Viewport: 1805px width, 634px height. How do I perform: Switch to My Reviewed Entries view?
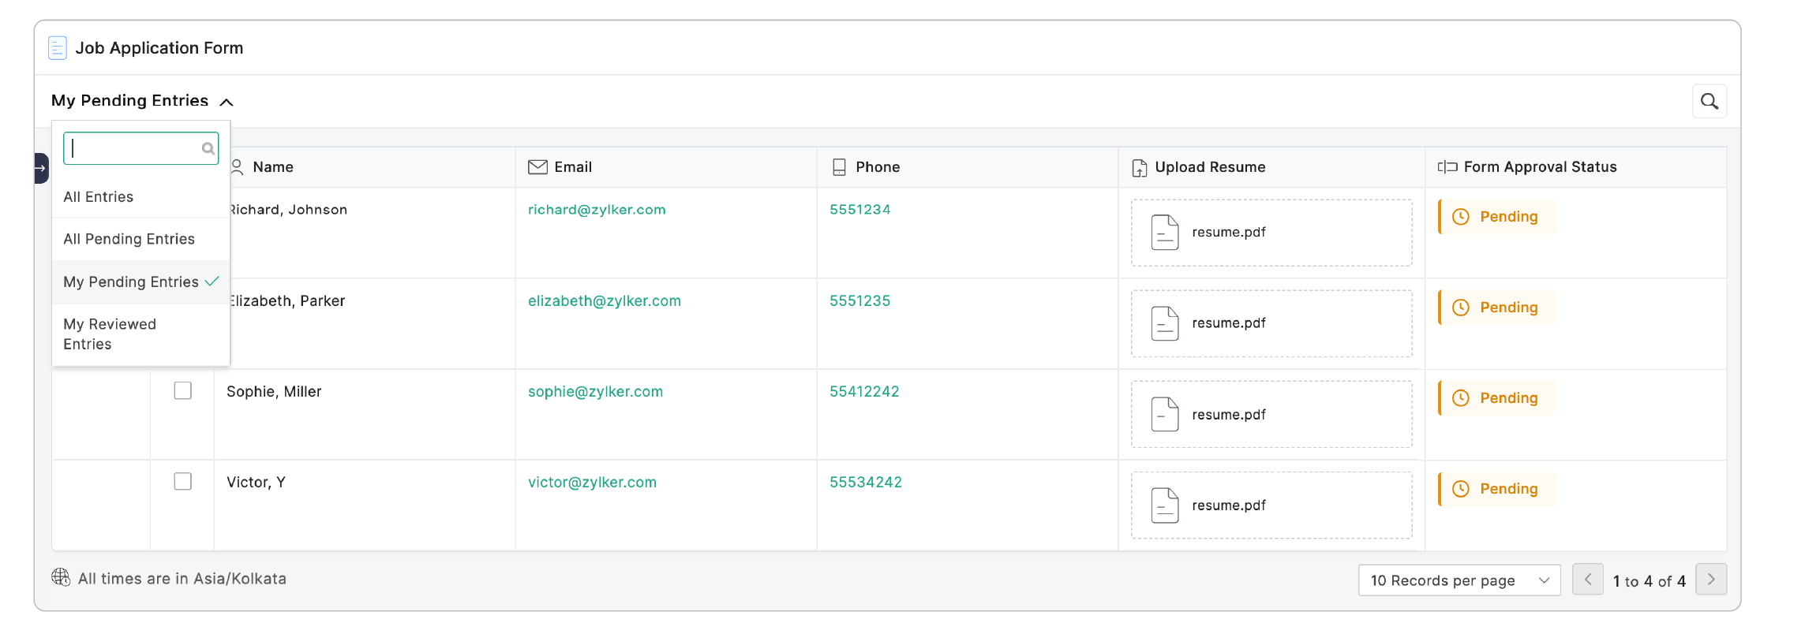pos(110,334)
